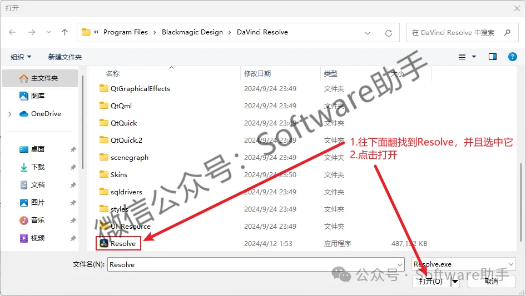The width and height of the screenshot is (526, 296).
Task: Change view with the list view icon
Action: pyautogui.click(x=462, y=57)
